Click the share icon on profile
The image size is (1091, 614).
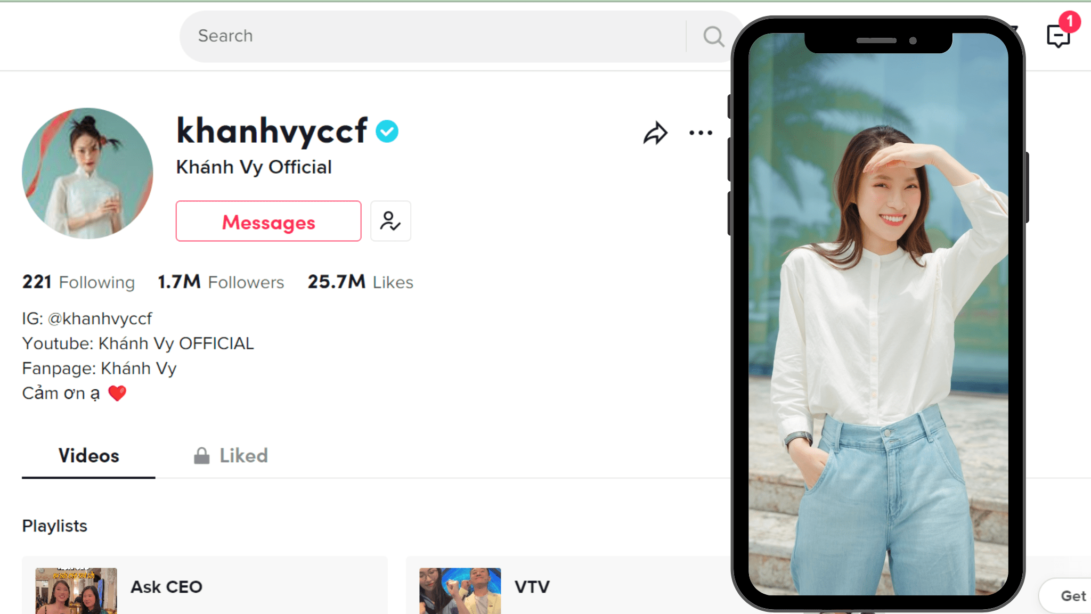(655, 133)
